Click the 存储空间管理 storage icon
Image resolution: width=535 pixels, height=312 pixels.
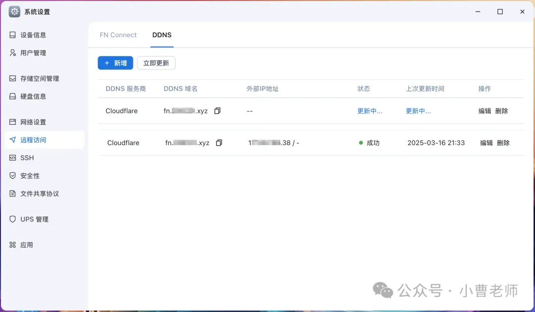(x=13, y=79)
